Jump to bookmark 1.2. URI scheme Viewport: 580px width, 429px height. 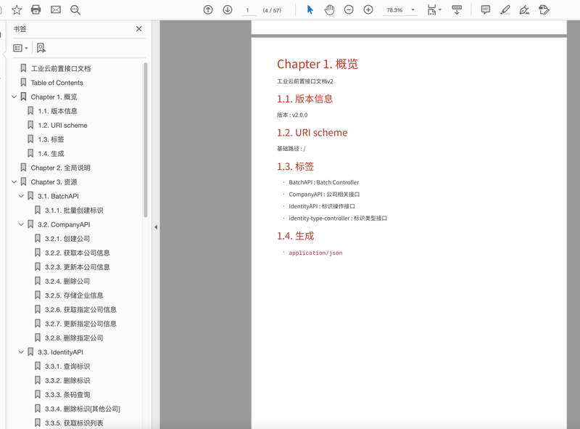pyautogui.click(x=62, y=126)
